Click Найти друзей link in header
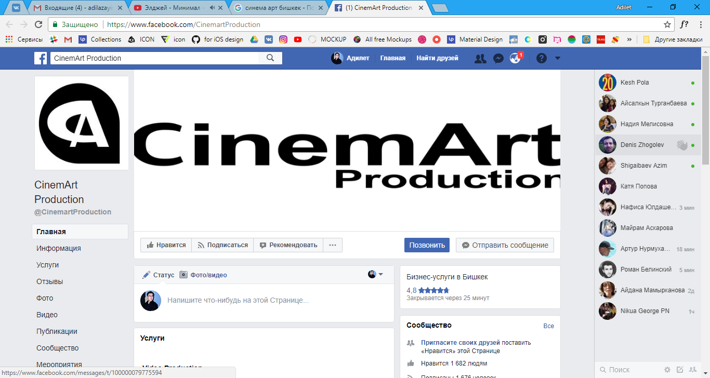 437,58
